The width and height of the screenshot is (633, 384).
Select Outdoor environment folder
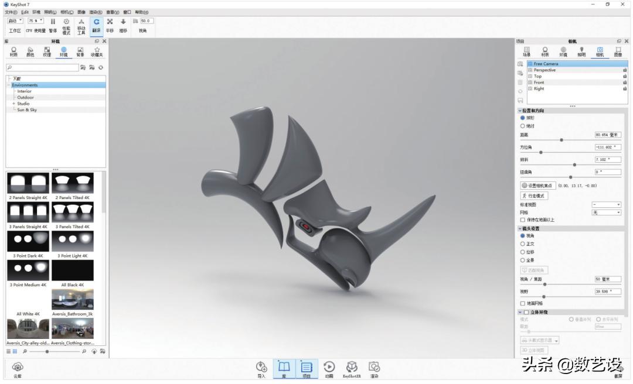click(25, 98)
